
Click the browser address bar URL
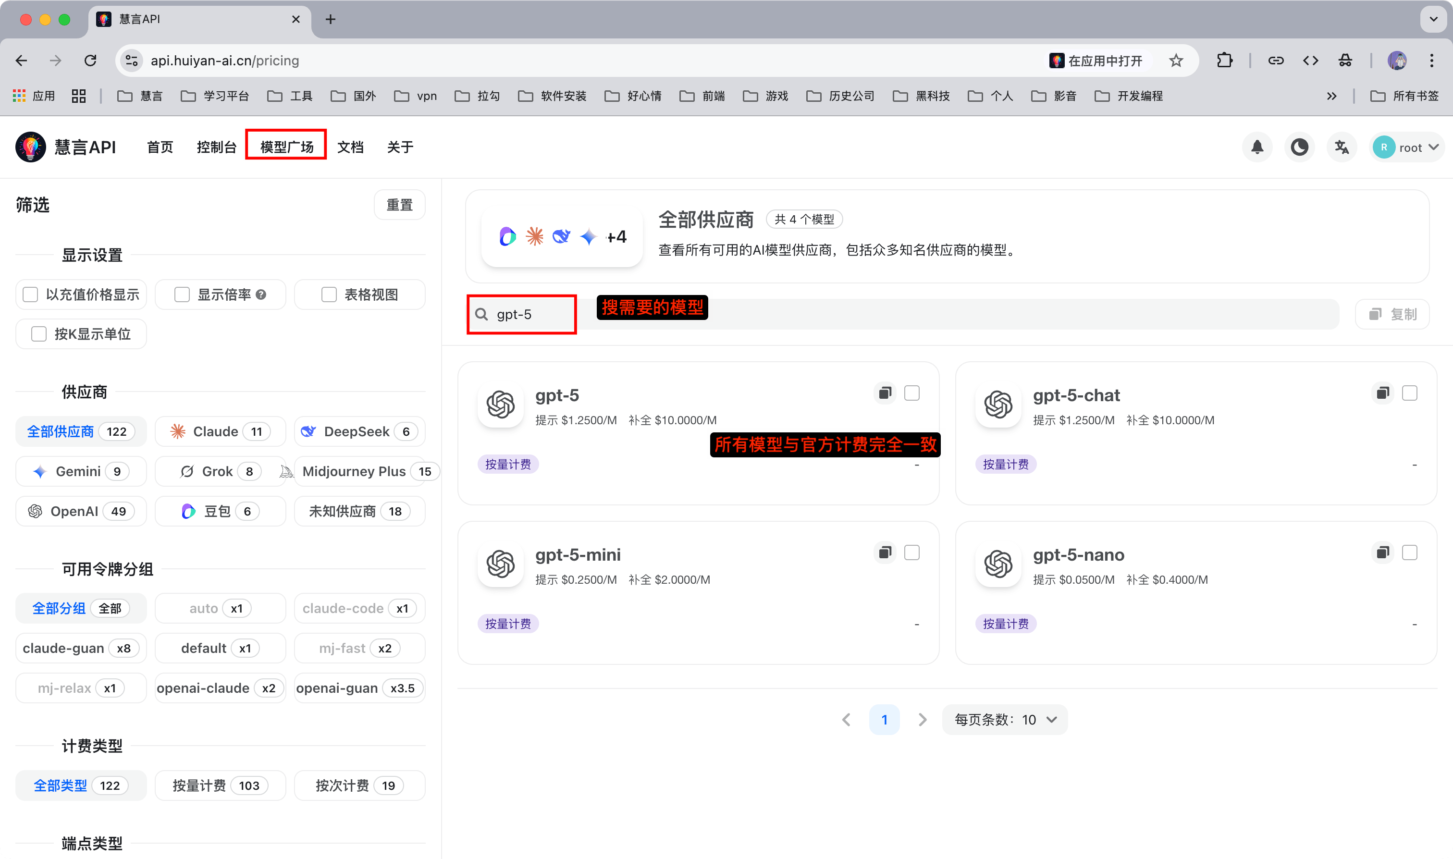coord(225,60)
